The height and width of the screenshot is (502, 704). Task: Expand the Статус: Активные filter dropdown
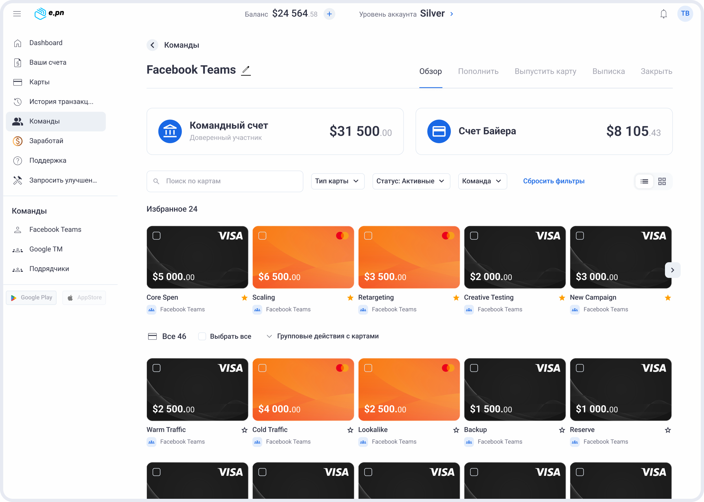411,181
